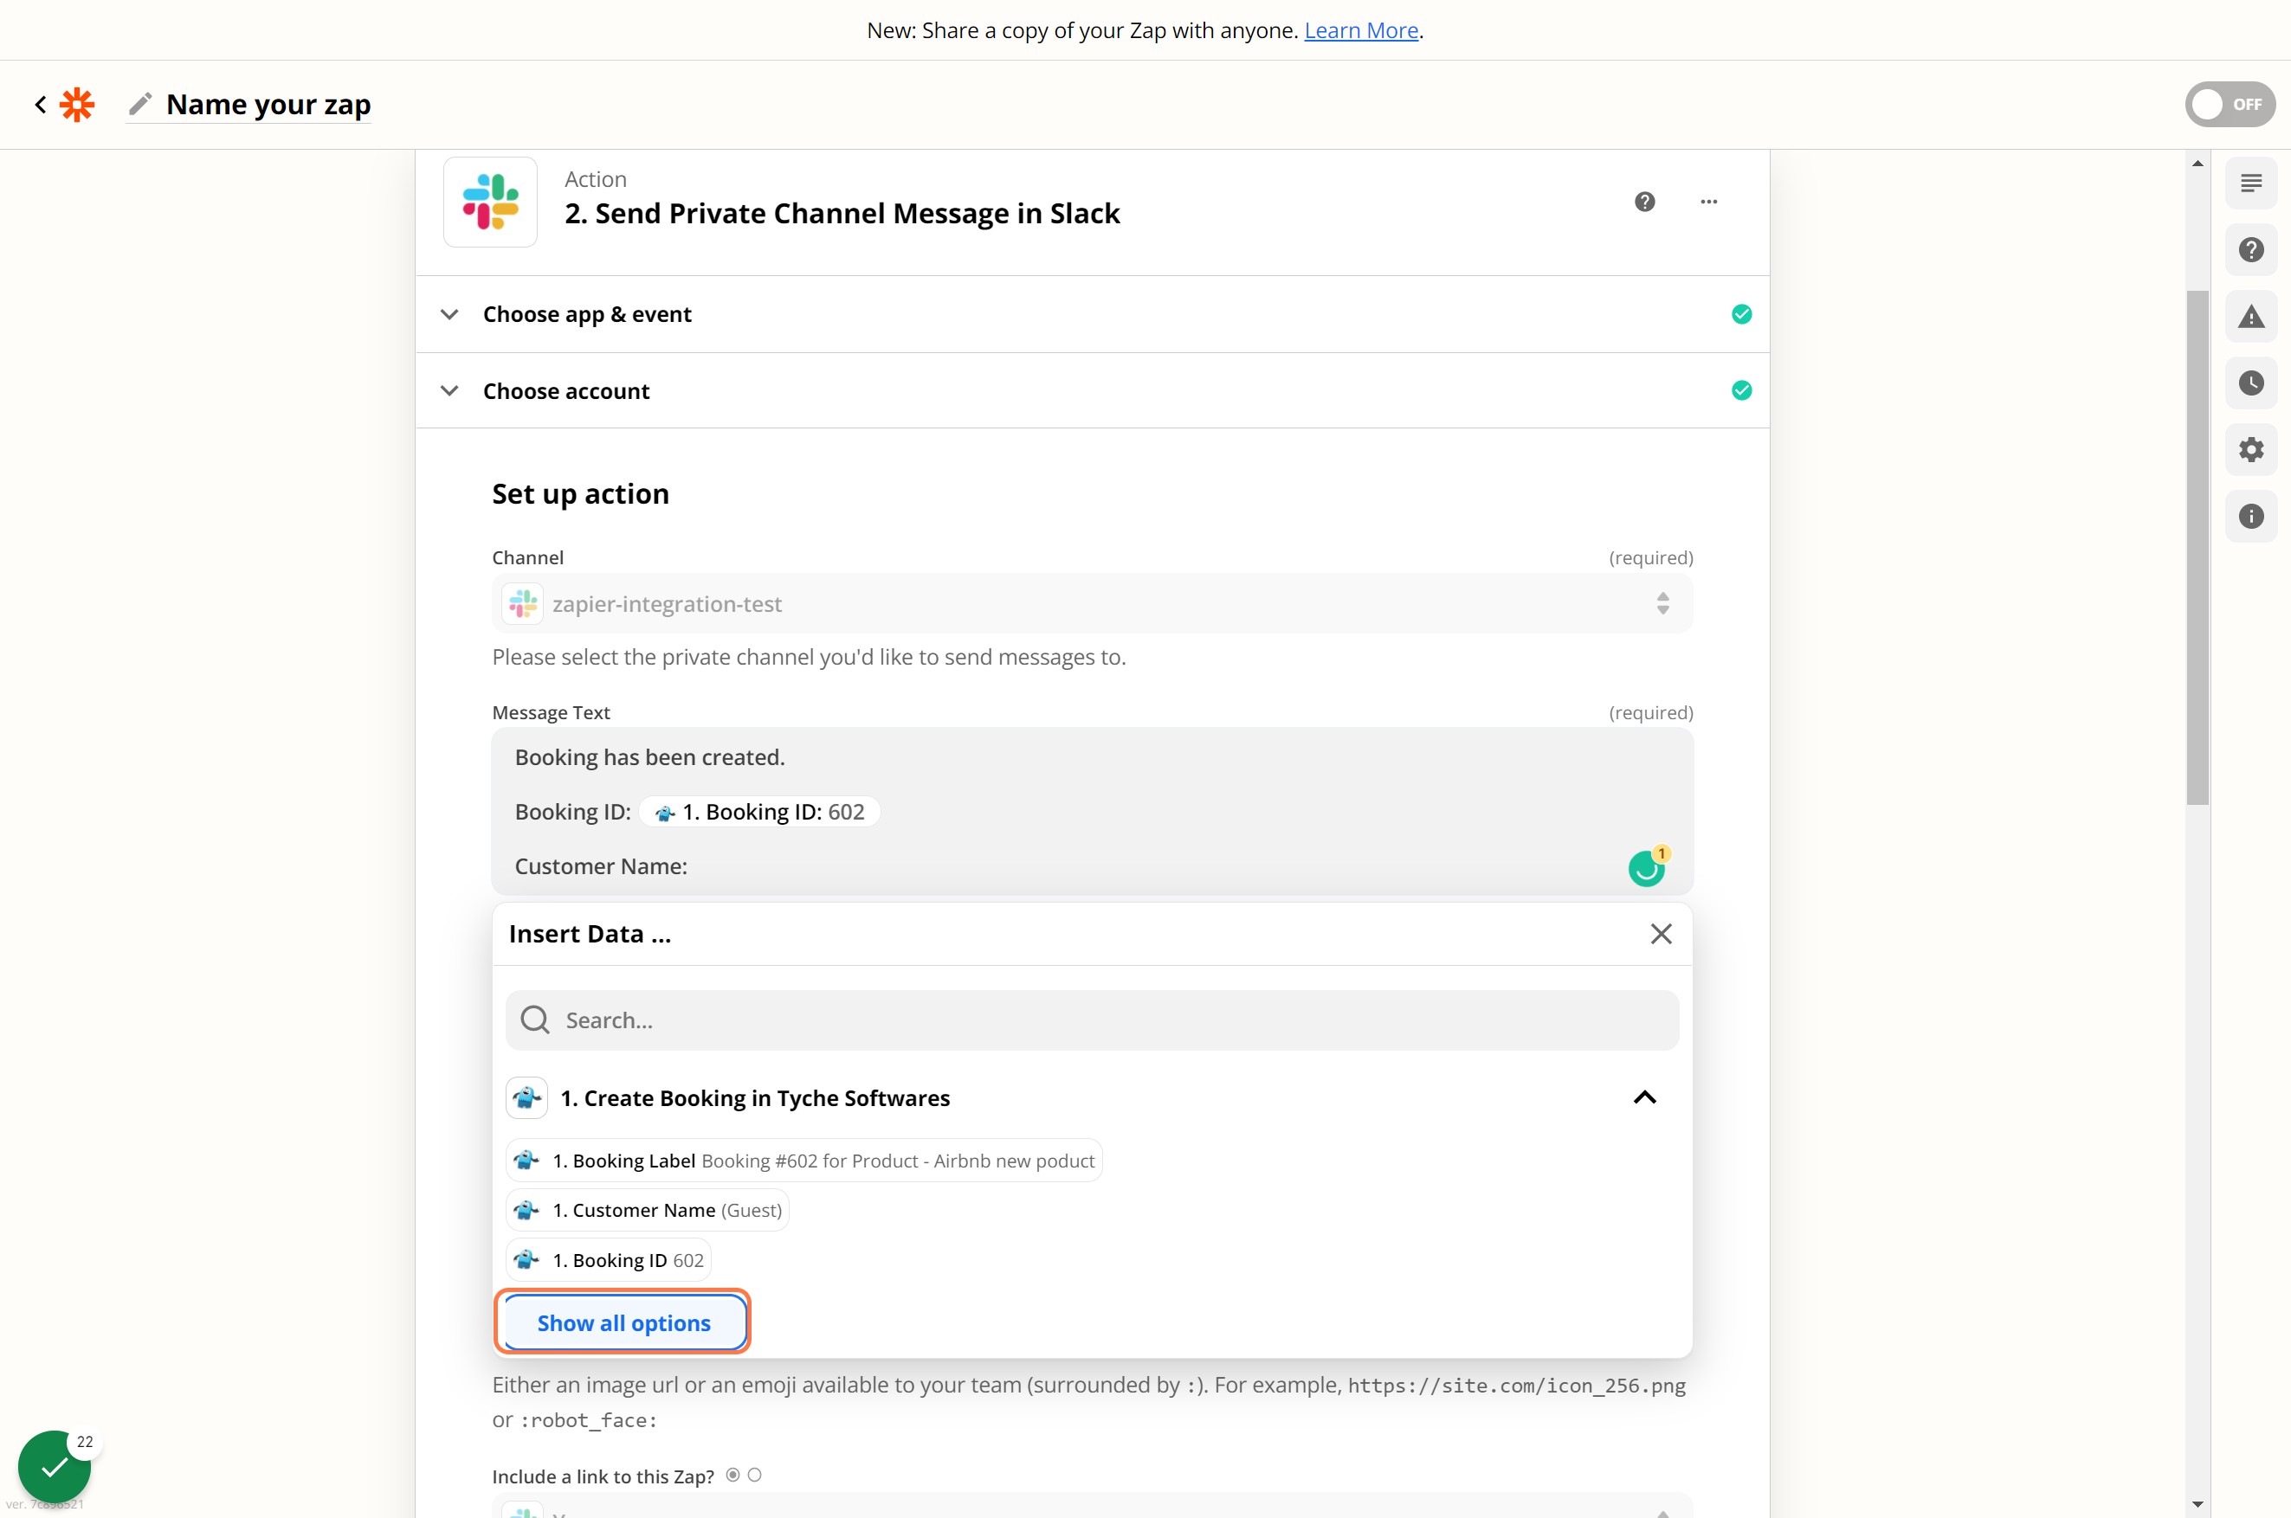Focus the Insert Data search field
Image resolution: width=2291 pixels, height=1518 pixels.
coord(1092,1020)
